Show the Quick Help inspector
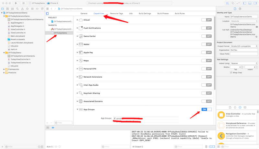 240,9
